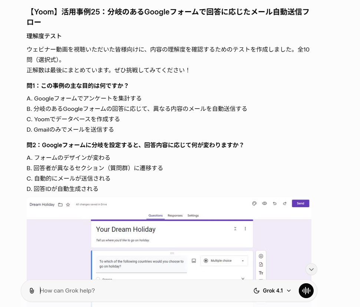Click the Add title and description icon
This screenshot has height=307, width=360.
pyautogui.click(x=261, y=273)
